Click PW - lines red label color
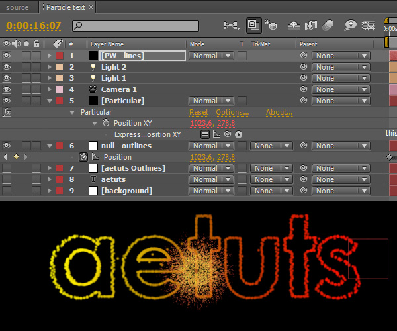This screenshot has width=397, height=331. pyautogui.click(x=60, y=56)
